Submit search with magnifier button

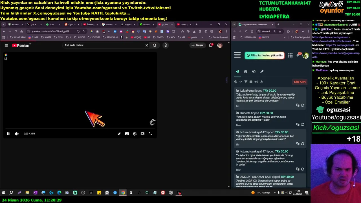pos(155,45)
